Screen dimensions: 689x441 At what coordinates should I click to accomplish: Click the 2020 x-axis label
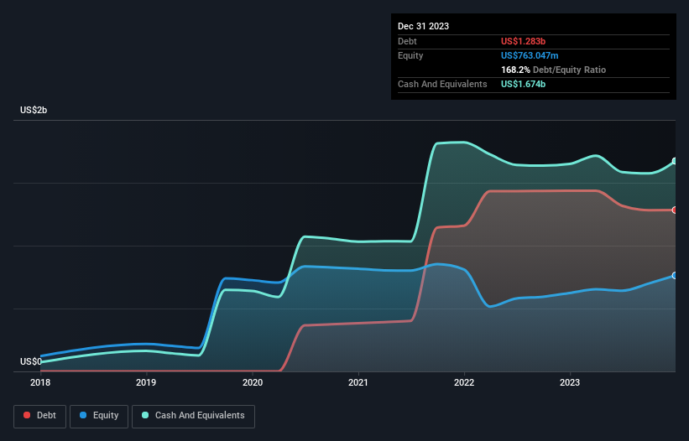point(253,382)
